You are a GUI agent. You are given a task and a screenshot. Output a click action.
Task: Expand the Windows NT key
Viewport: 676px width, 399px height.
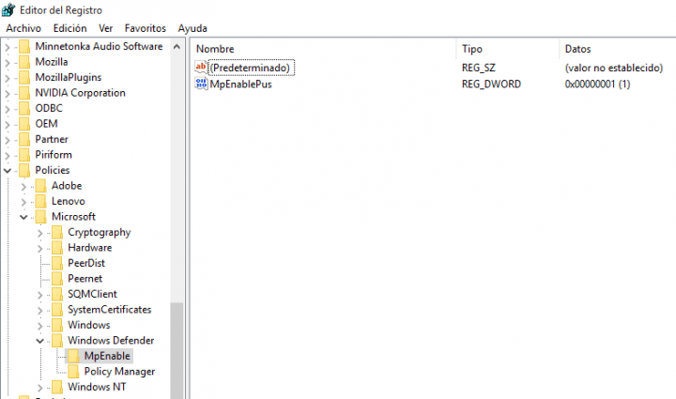pos(40,388)
